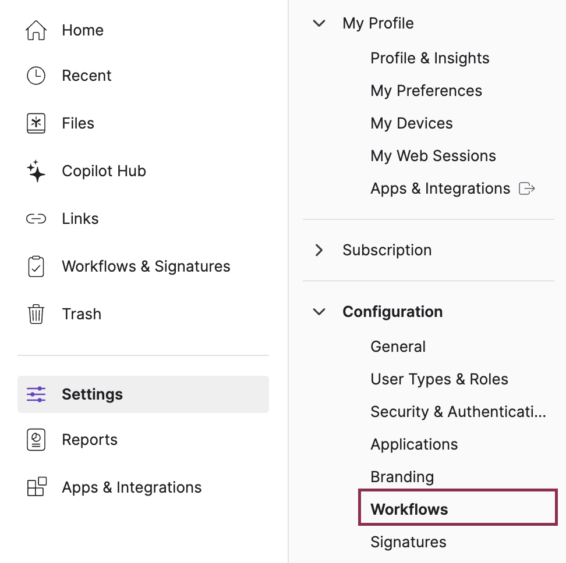
Task: Select Workflows under Configuration
Action: pyautogui.click(x=458, y=509)
